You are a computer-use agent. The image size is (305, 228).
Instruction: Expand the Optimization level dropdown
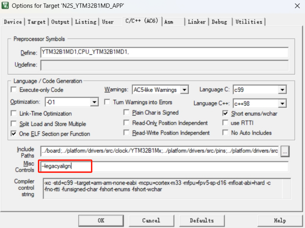pos(94,102)
